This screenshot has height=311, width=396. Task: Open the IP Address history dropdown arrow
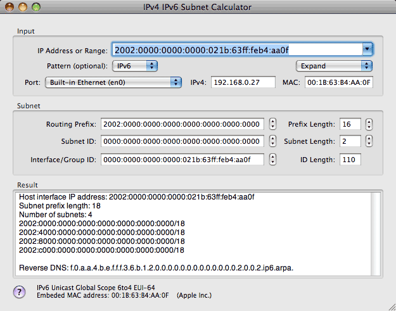tap(367, 49)
